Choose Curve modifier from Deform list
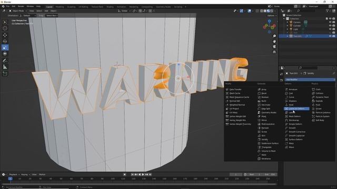Screen dimensions: 337x189 (x=291, y=97)
